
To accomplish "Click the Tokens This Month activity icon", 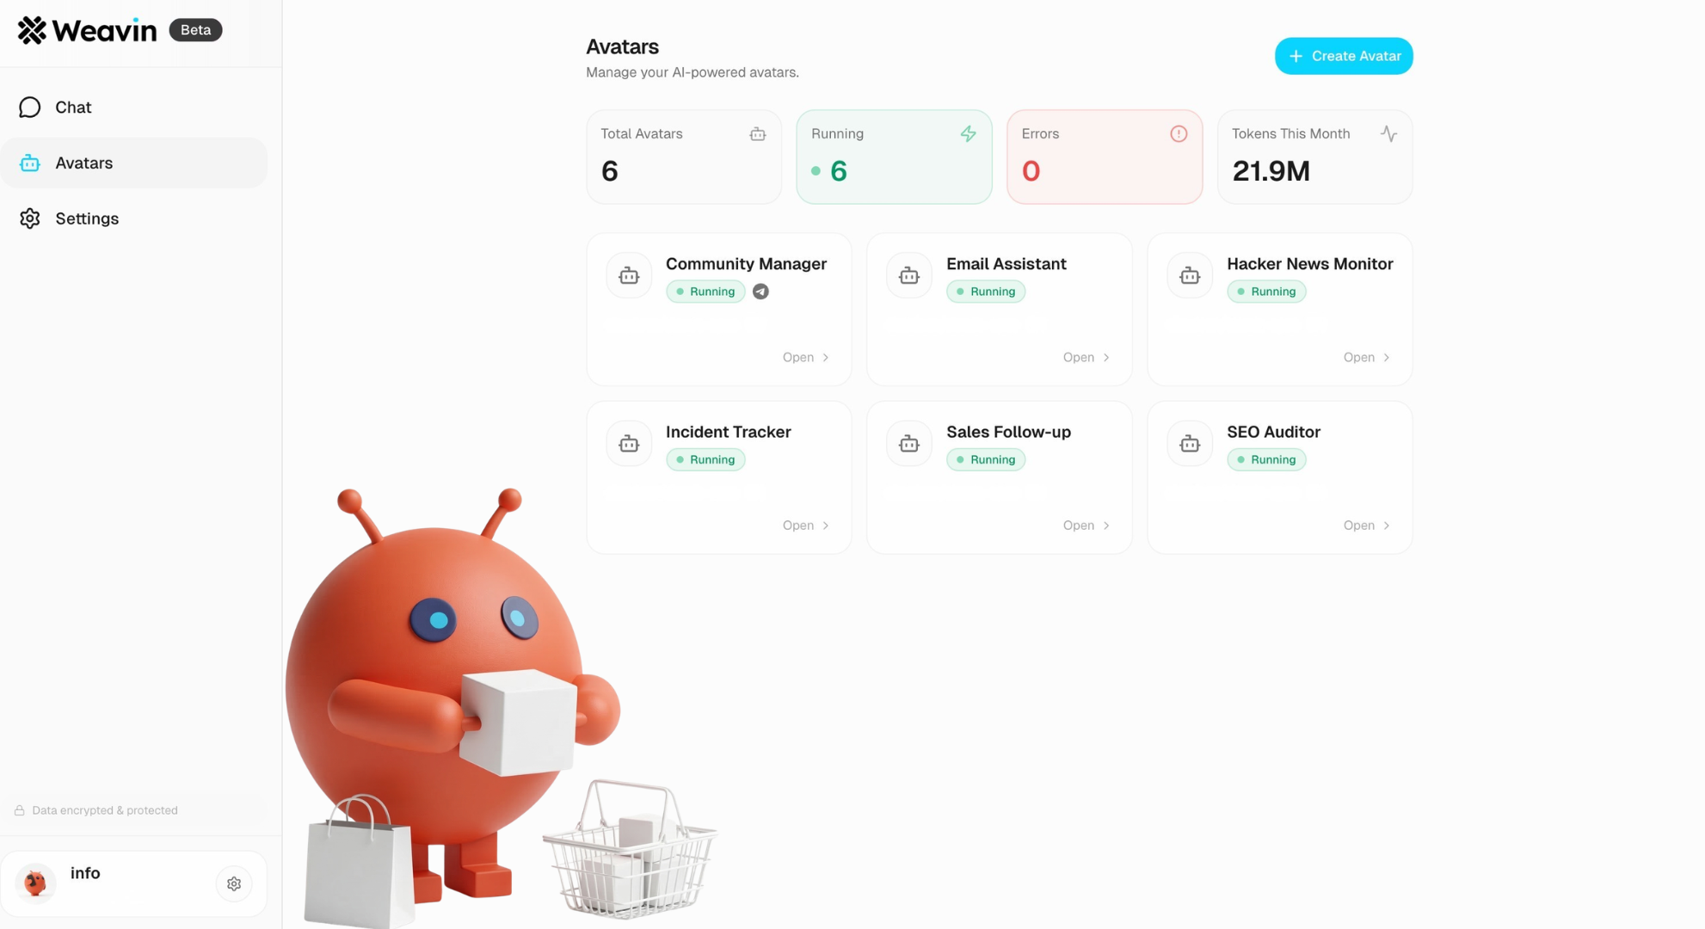I will (1388, 133).
